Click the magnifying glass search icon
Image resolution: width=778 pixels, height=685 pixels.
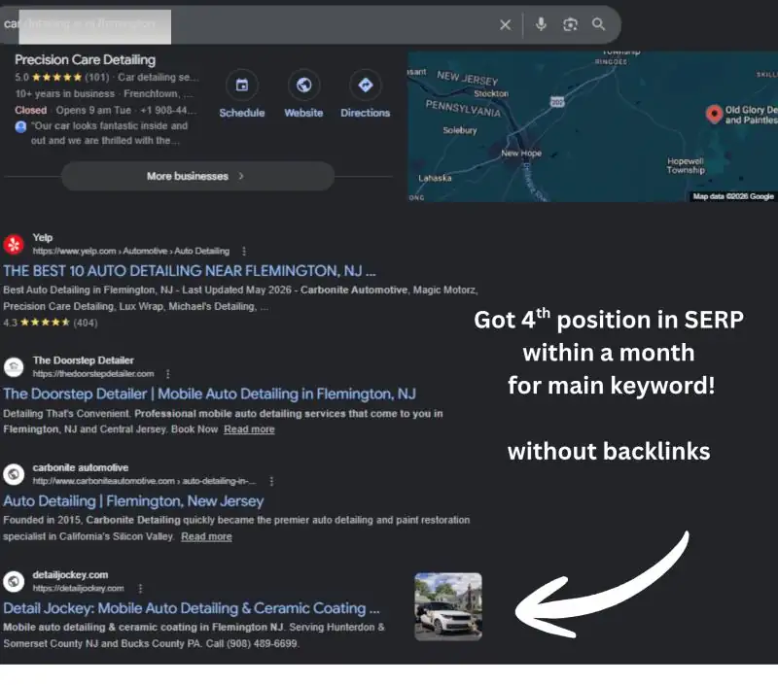tap(598, 23)
